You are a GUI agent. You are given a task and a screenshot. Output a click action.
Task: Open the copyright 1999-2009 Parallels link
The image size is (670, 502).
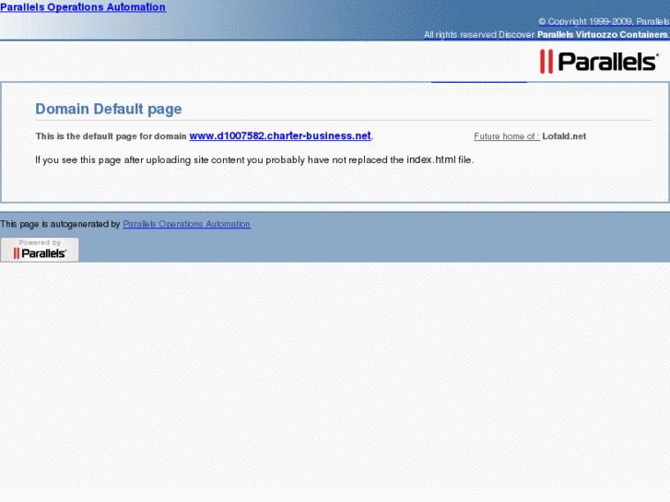click(x=604, y=22)
